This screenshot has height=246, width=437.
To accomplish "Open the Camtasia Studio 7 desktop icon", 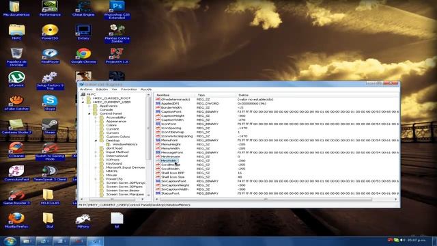I will click(x=16, y=126).
